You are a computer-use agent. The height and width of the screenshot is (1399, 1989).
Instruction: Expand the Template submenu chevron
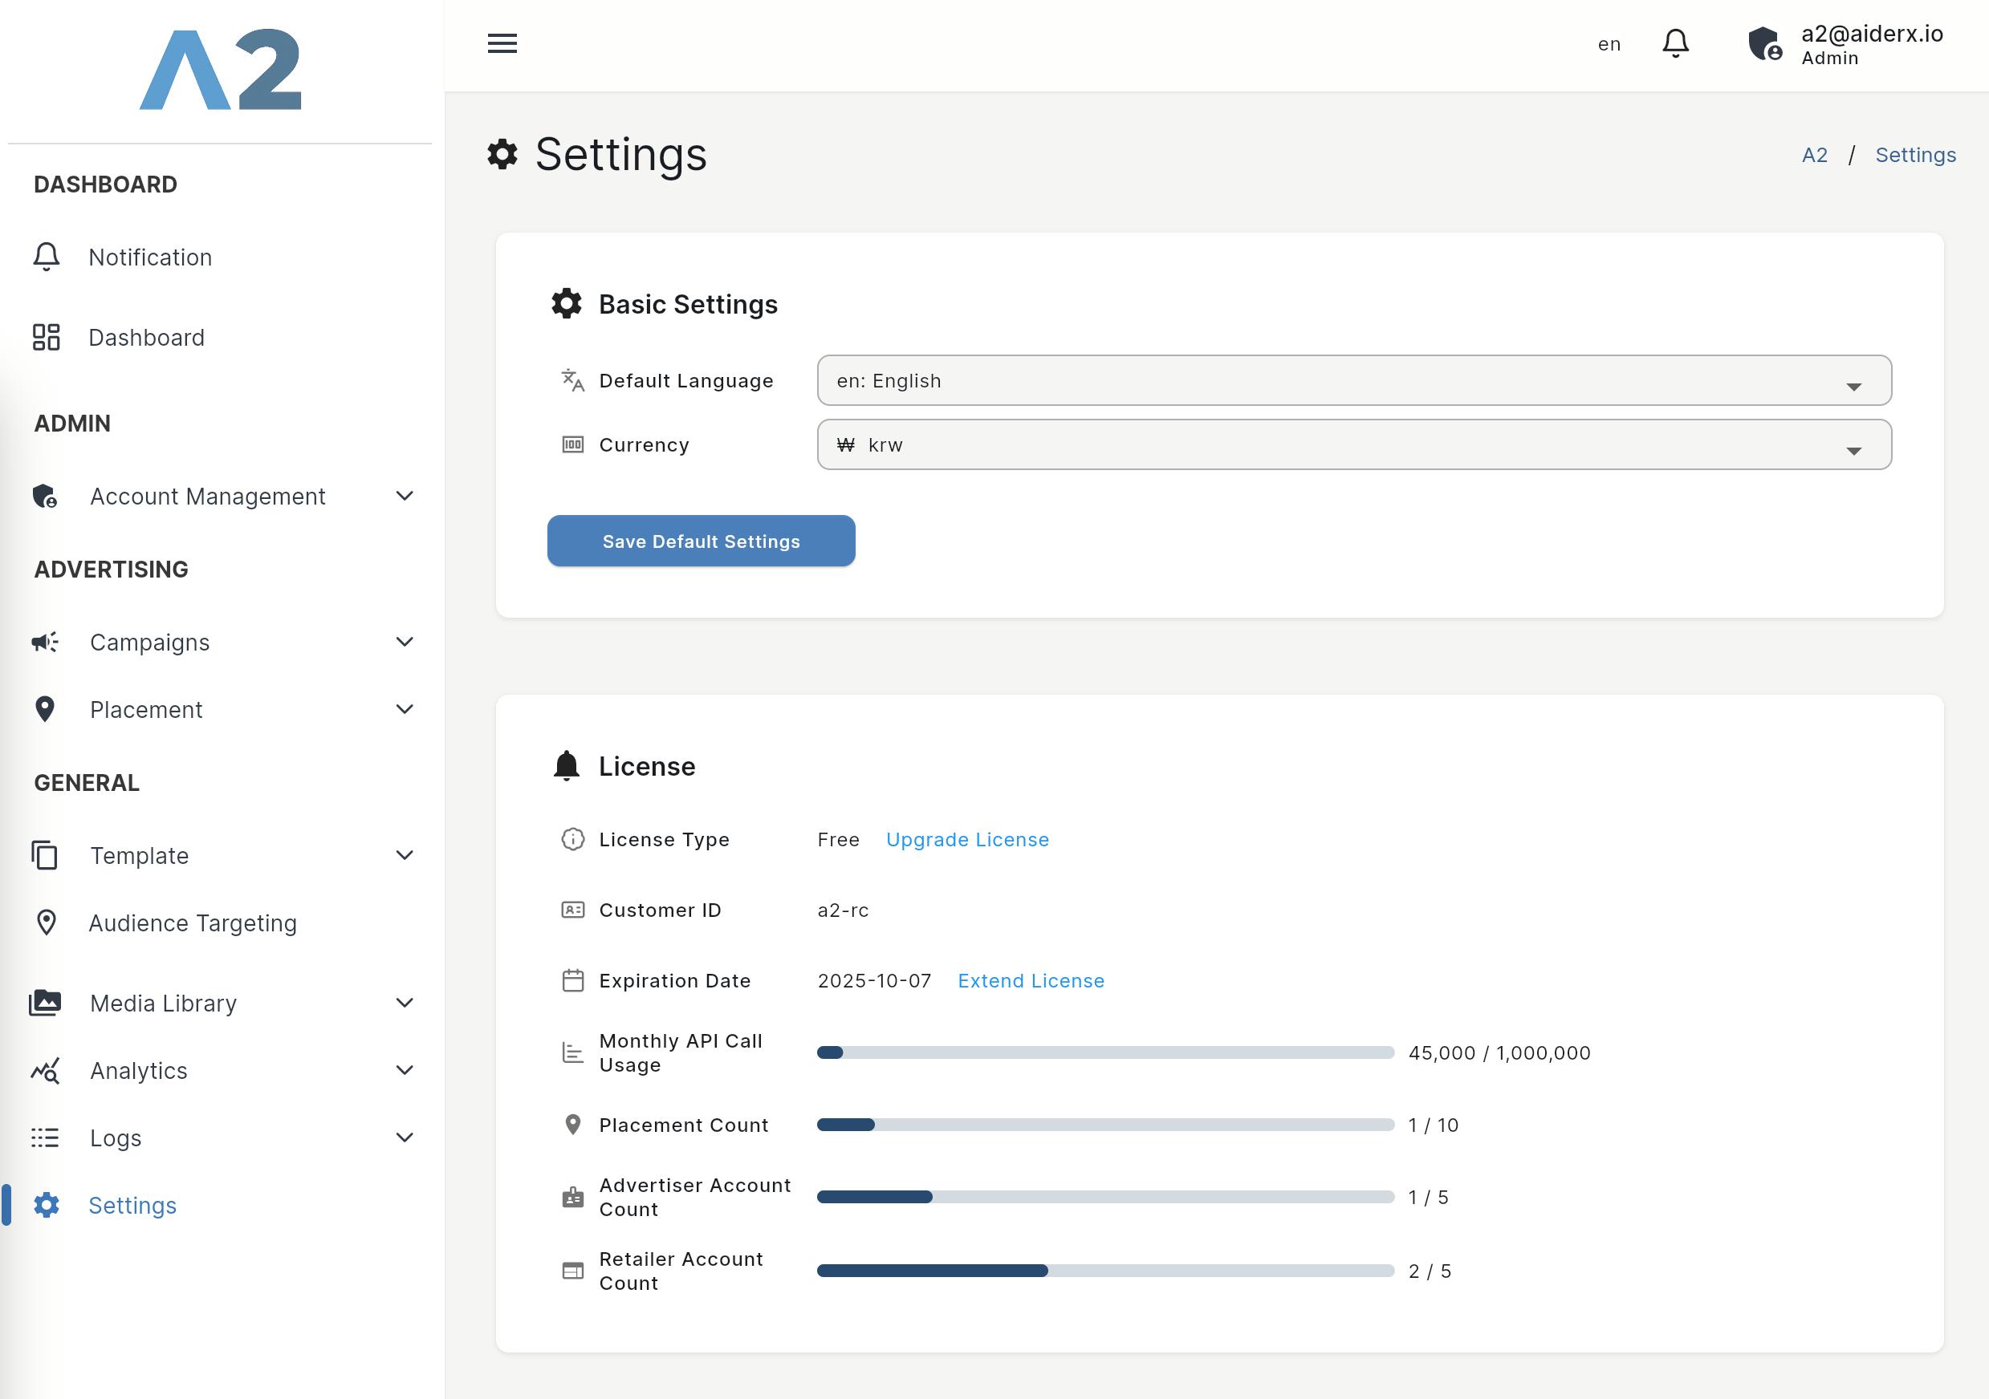tap(405, 855)
